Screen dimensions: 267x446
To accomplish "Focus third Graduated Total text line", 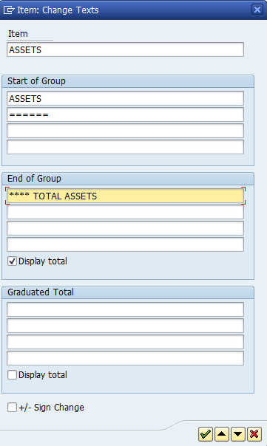I will pyautogui.click(x=126, y=342).
